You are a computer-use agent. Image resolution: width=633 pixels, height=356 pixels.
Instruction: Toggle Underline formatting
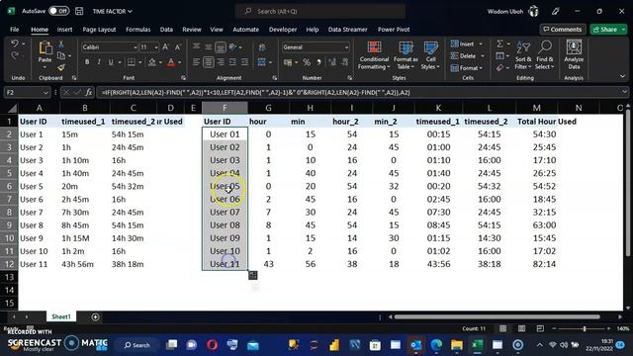110,62
